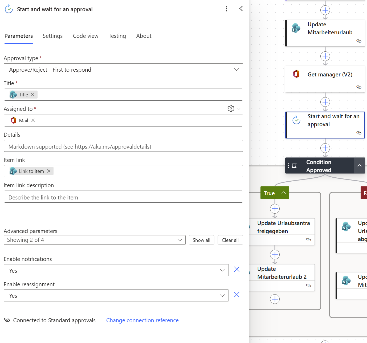
Task: Switch to the Code view tab
Action: [x=85, y=36]
